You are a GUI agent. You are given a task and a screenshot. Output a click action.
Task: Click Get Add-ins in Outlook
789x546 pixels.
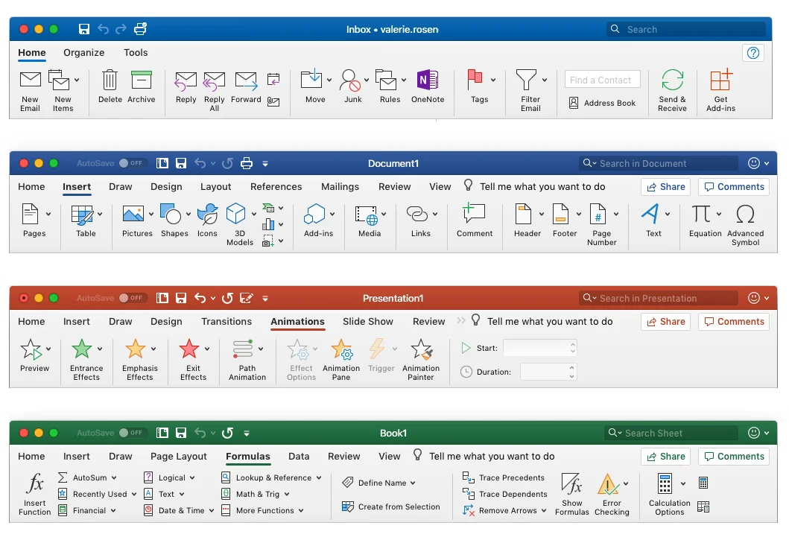pos(720,90)
